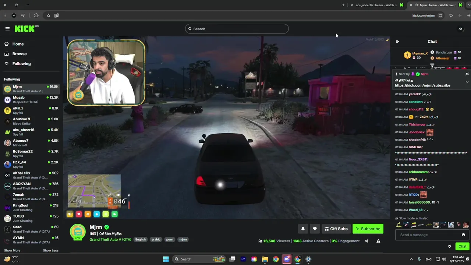Open Musab's channel in Following list
The image size is (471, 265).
(31, 100)
